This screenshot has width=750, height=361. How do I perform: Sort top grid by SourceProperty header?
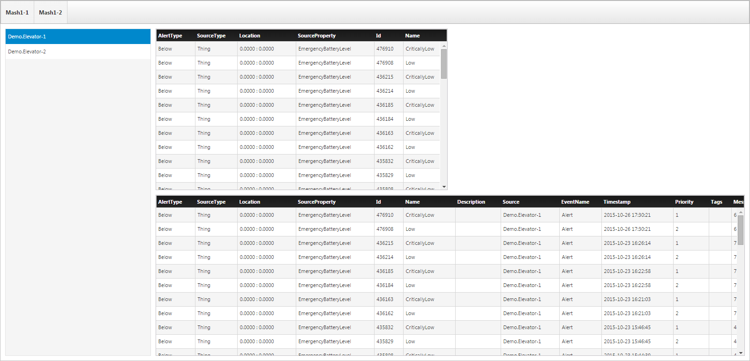tap(317, 36)
